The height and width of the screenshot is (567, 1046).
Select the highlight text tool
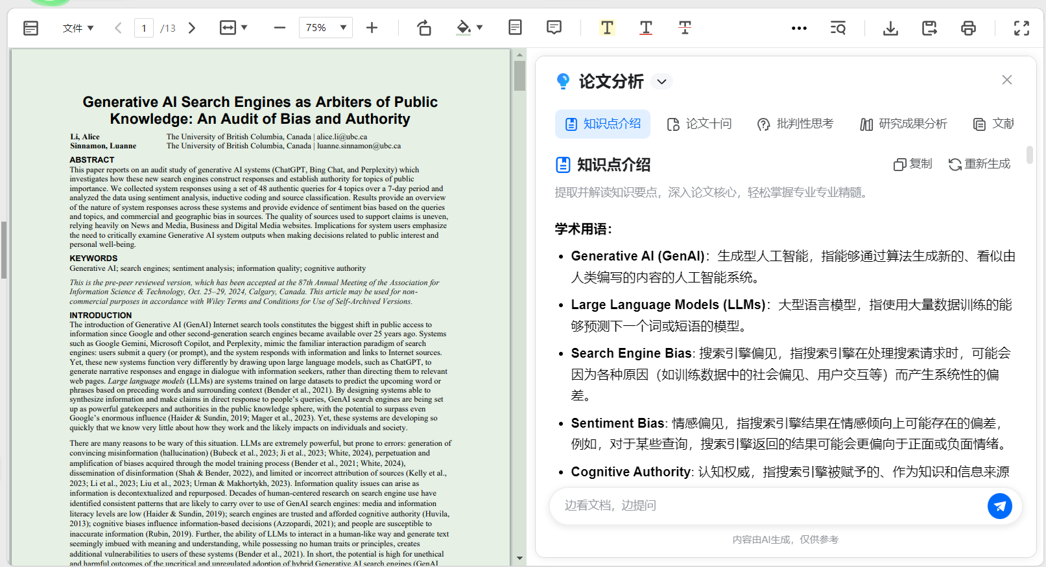click(x=607, y=27)
